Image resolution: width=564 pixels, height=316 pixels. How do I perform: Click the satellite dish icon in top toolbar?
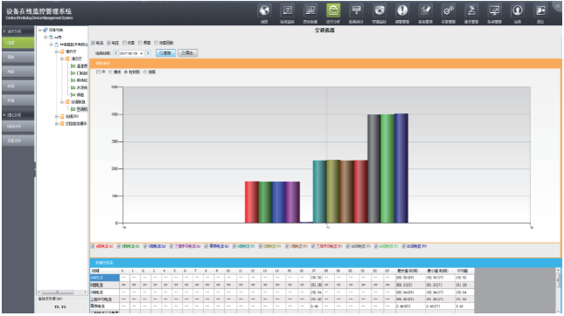click(471, 10)
